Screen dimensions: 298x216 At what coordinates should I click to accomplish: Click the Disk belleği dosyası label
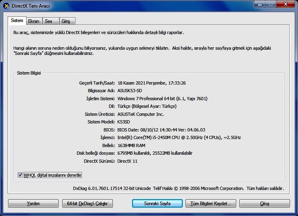96,153
